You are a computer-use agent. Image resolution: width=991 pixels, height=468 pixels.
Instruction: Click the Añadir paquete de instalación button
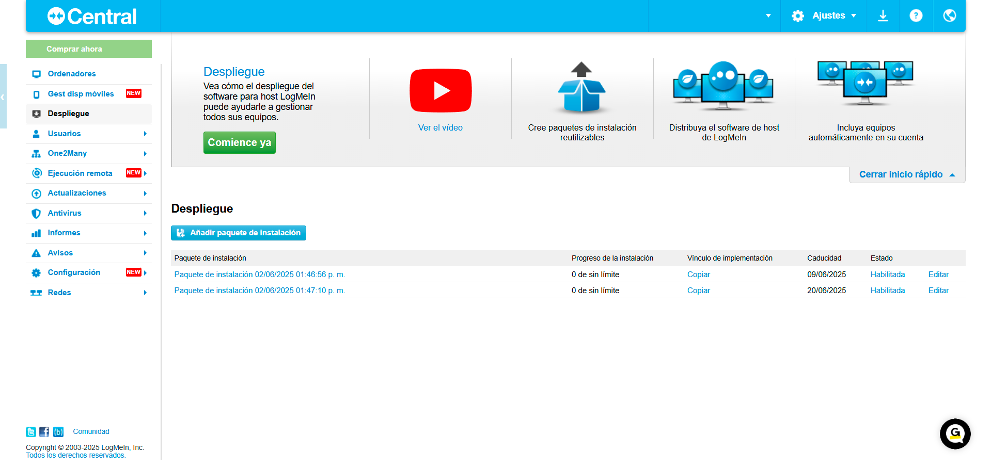point(239,233)
